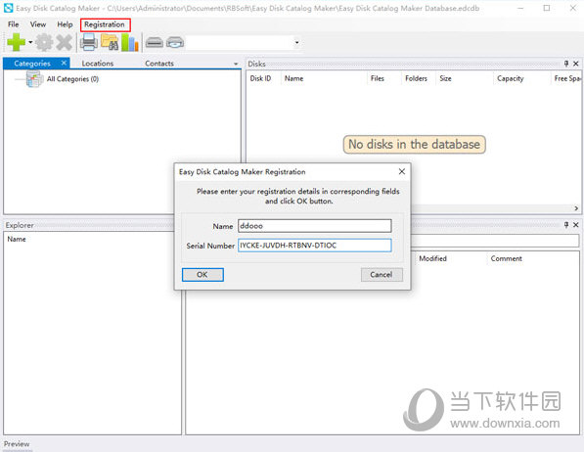Image resolution: width=584 pixels, height=452 pixels.
Task: Sort by the Disk ID column header
Action: [x=260, y=78]
